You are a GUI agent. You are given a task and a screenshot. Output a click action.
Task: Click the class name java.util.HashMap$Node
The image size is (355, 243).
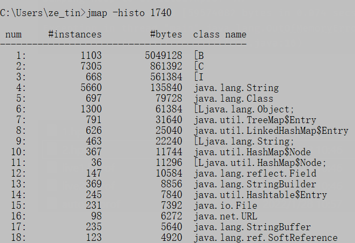click(252, 152)
